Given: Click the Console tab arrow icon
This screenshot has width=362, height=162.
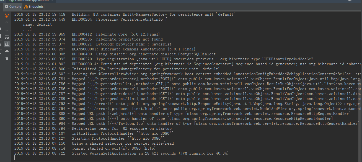Looking at the screenshot, I should click(6, 7).
